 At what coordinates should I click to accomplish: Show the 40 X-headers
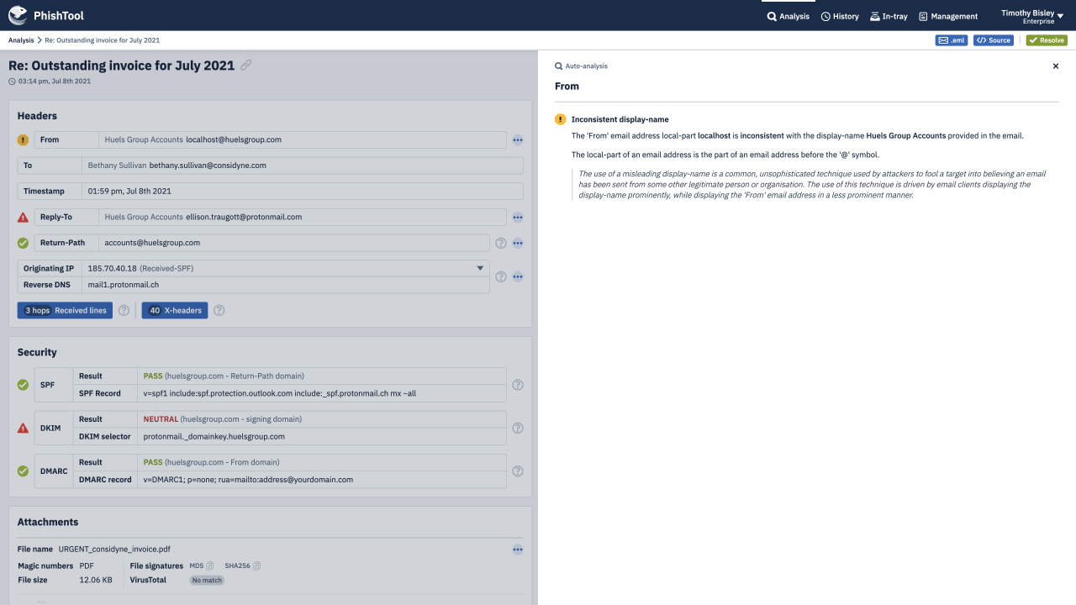[x=174, y=310]
